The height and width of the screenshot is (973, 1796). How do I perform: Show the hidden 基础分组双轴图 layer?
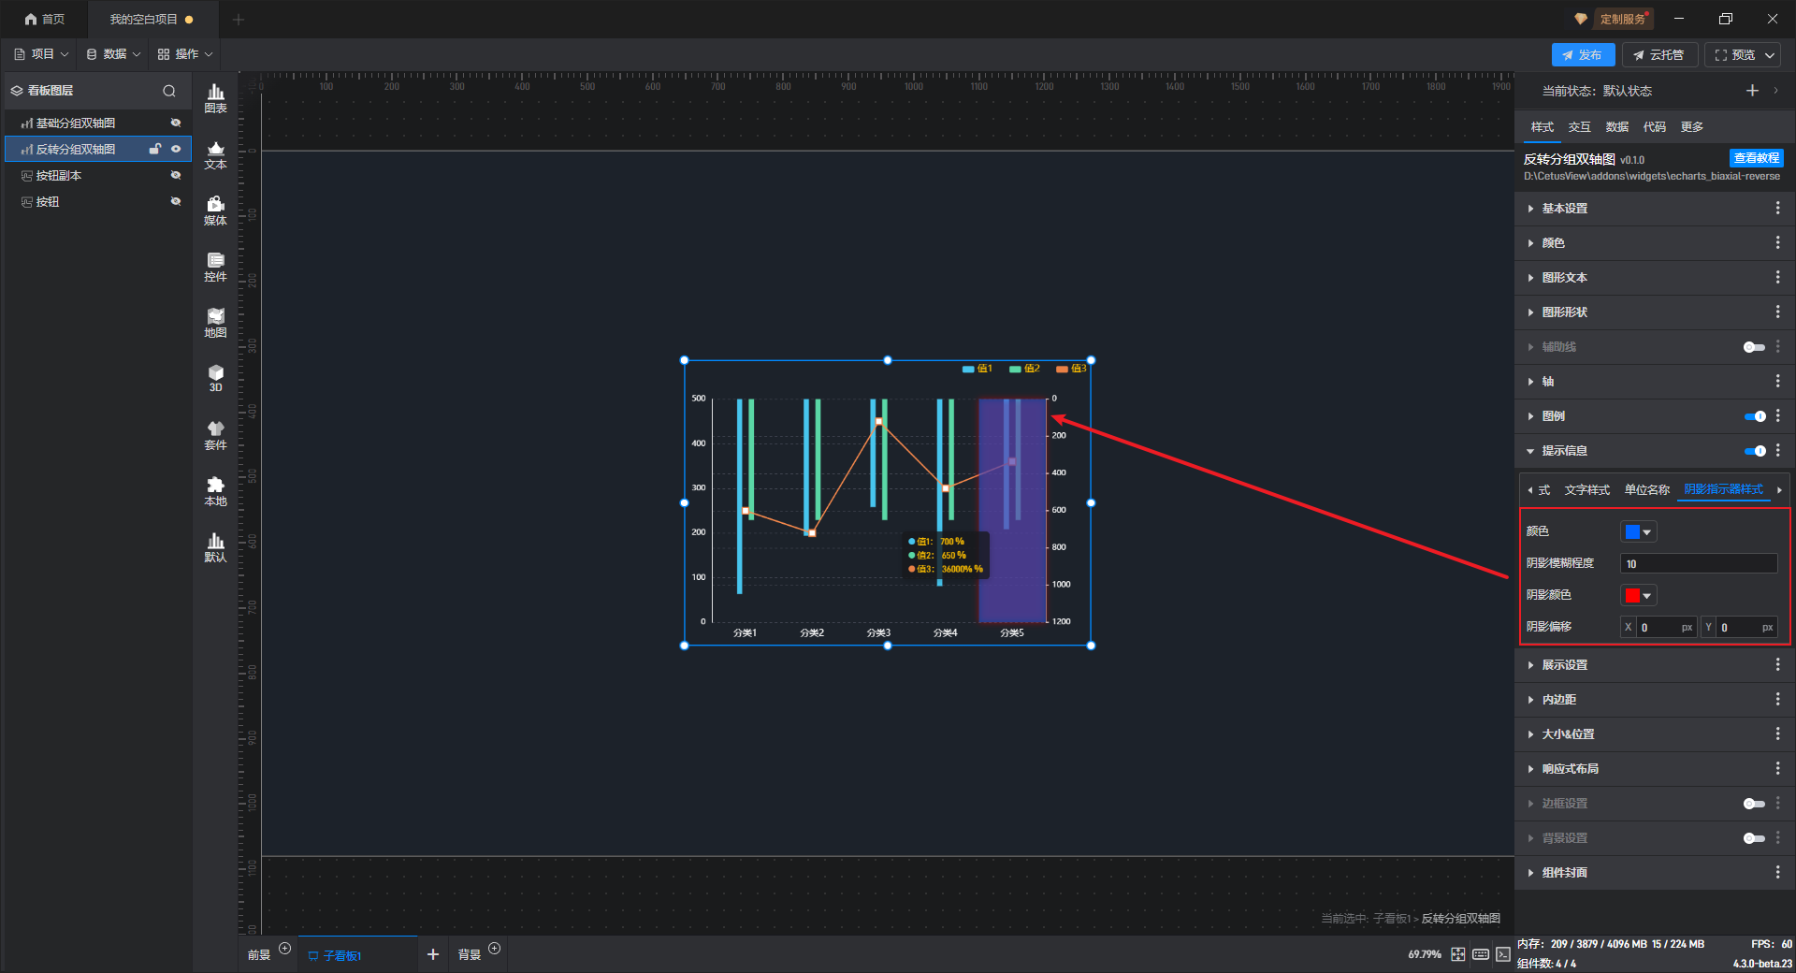tap(175, 123)
